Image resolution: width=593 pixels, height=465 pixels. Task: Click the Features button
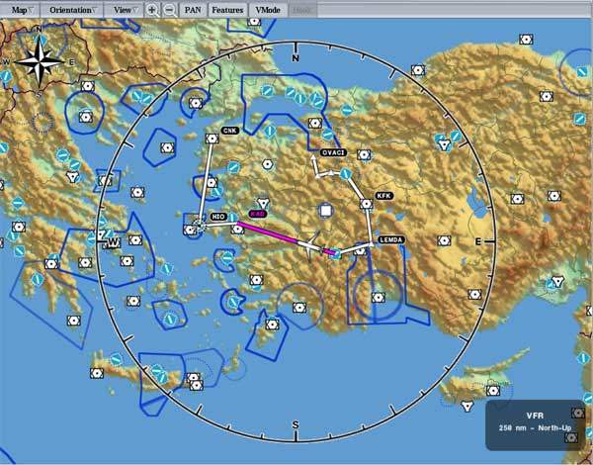coord(227,9)
